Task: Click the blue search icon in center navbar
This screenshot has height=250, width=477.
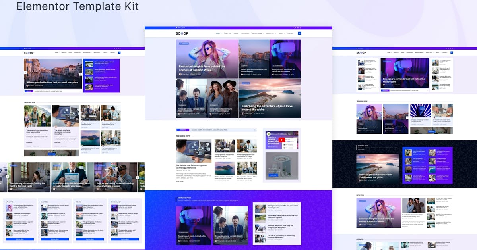Action: click(299, 33)
